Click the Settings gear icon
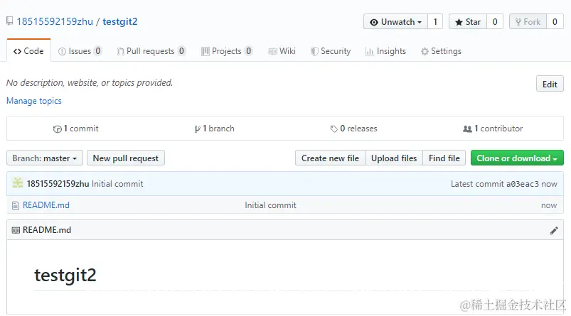This screenshot has height=316, width=571. coord(425,52)
